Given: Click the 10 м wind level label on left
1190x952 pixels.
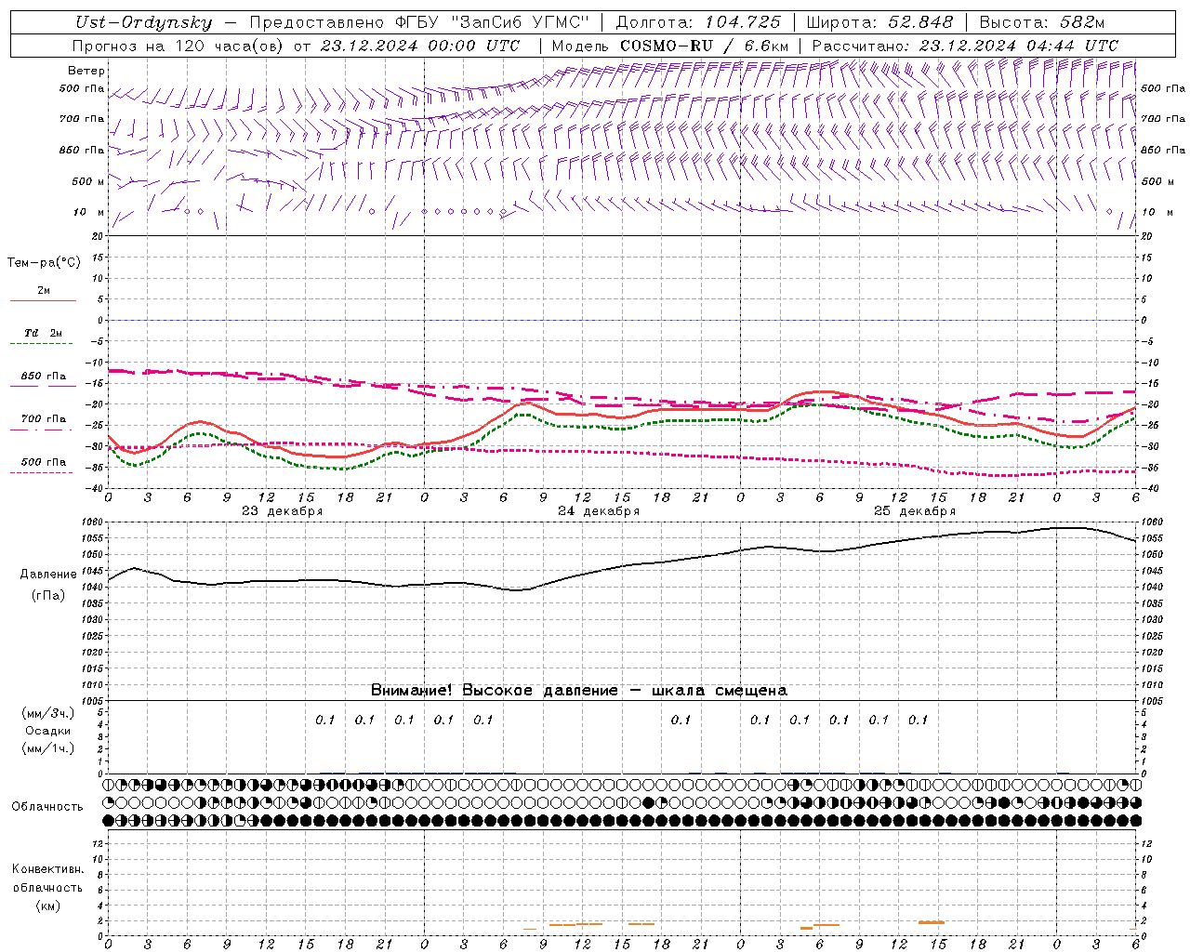Looking at the screenshot, I should [88, 212].
